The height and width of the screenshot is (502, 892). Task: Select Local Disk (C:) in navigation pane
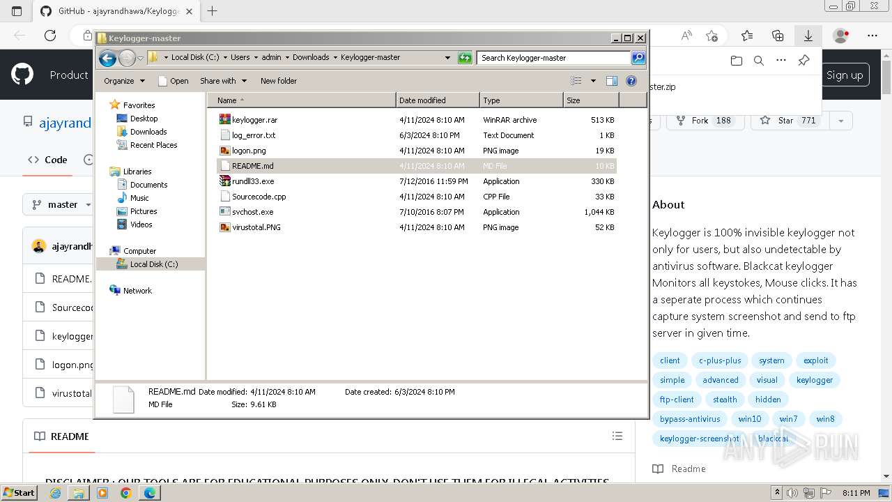point(153,264)
